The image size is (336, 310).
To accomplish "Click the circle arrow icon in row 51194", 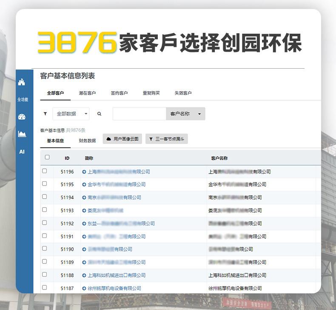I will tap(84, 197).
